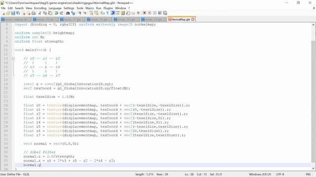Close the NormalMap.glsl tab
The height and width of the screenshot is (177, 316).
[193, 20]
